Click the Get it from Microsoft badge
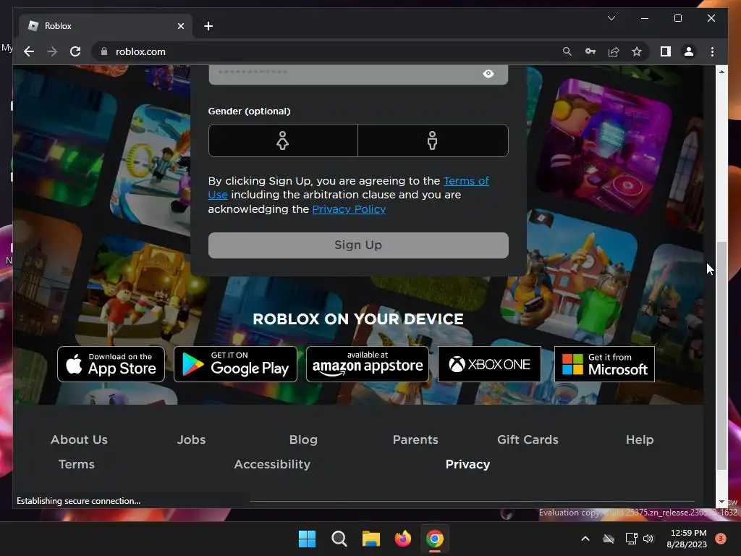Image resolution: width=741 pixels, height=556 pixels. (604, 364)
